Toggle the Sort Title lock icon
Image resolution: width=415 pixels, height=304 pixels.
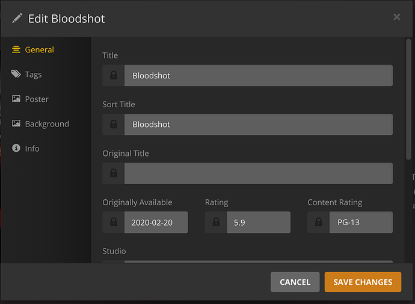pos(113,125)
